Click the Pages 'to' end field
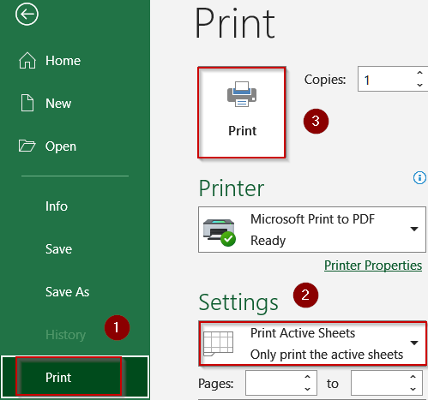The height and width of the screenshot is (400, 428). pyautogui.click(x=379, y=383)
